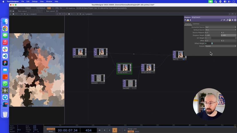This screenshot has width=237, height=133.
Task: Click the pause button in transport bar
Action: [x=104, y=130]
